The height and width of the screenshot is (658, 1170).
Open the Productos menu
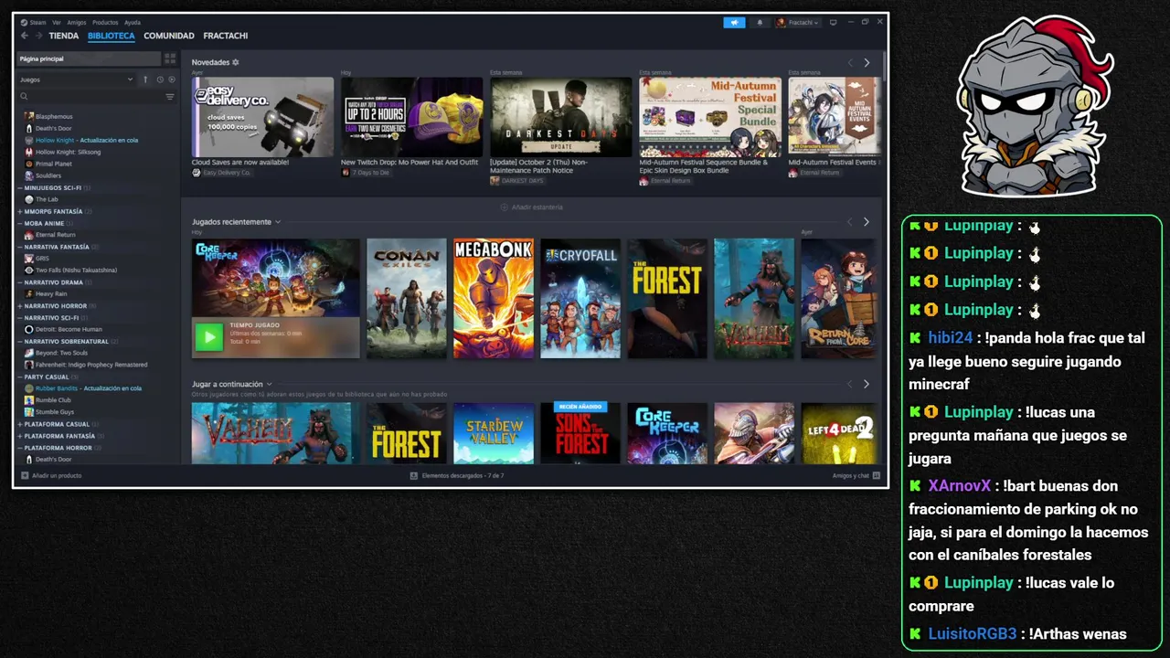(105, 22)
